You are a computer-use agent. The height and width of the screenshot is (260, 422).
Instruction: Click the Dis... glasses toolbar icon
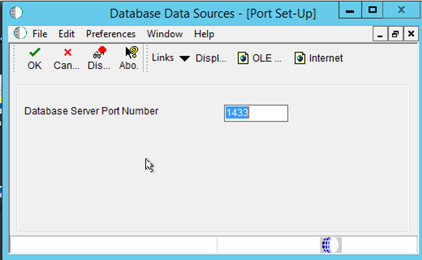click(x=99, y=52)
